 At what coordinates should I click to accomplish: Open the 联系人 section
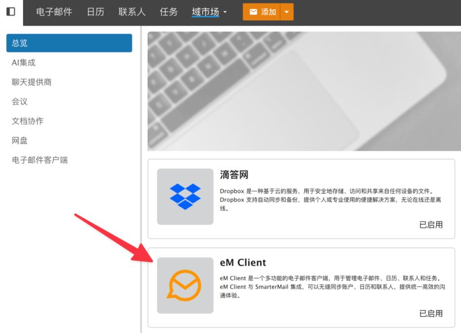pos(132,12)
